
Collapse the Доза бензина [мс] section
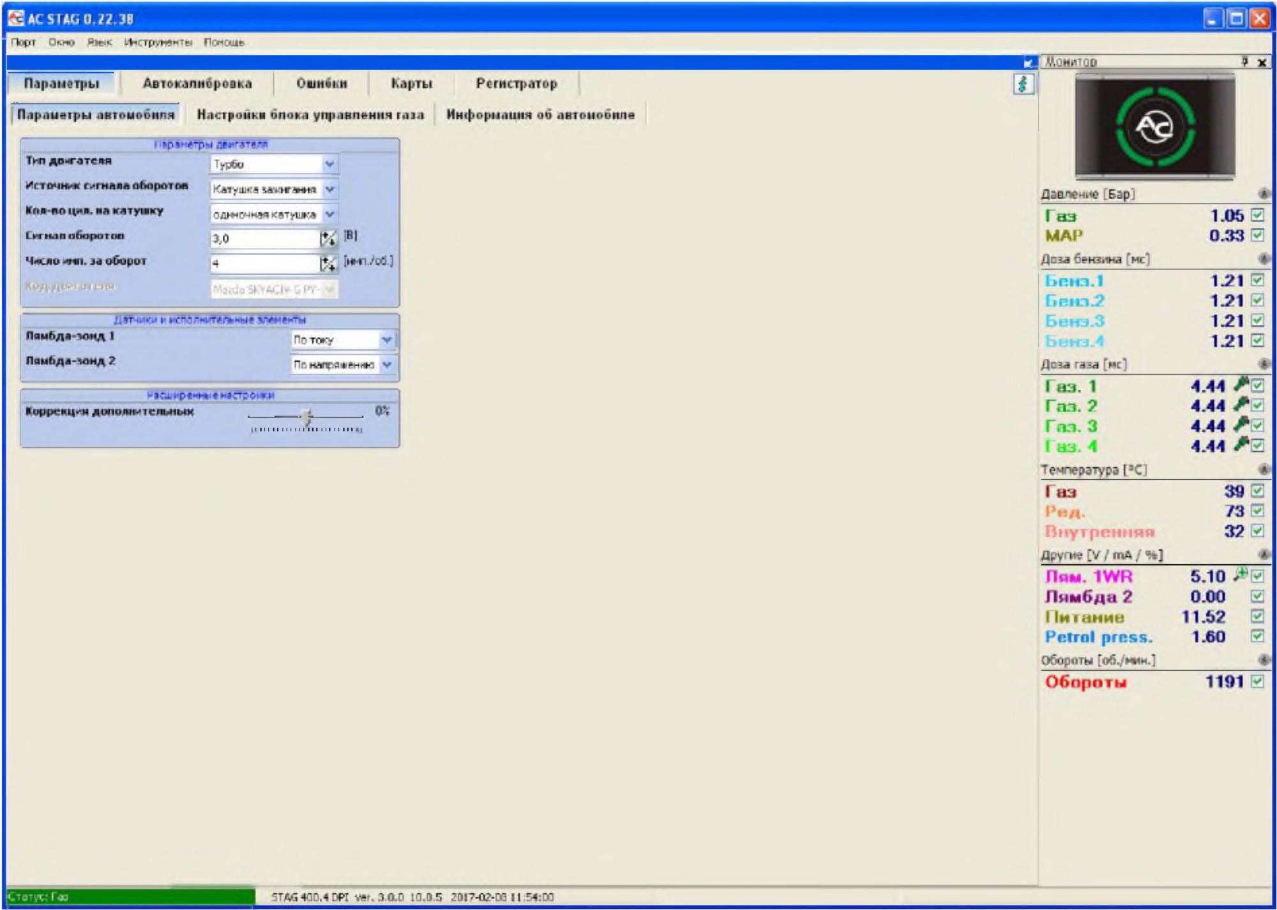(x=1264, y=258)
